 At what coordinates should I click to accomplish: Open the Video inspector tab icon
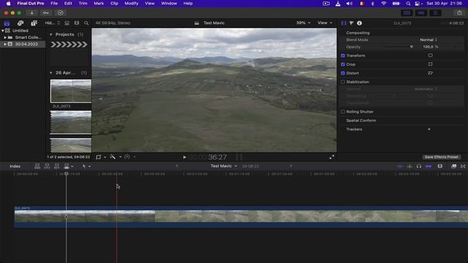[x=344, y=23]
